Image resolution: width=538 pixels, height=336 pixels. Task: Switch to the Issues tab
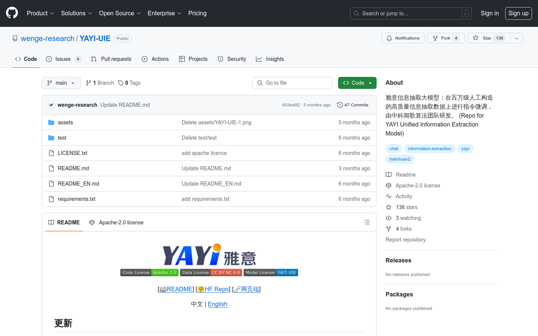(64, 59)
